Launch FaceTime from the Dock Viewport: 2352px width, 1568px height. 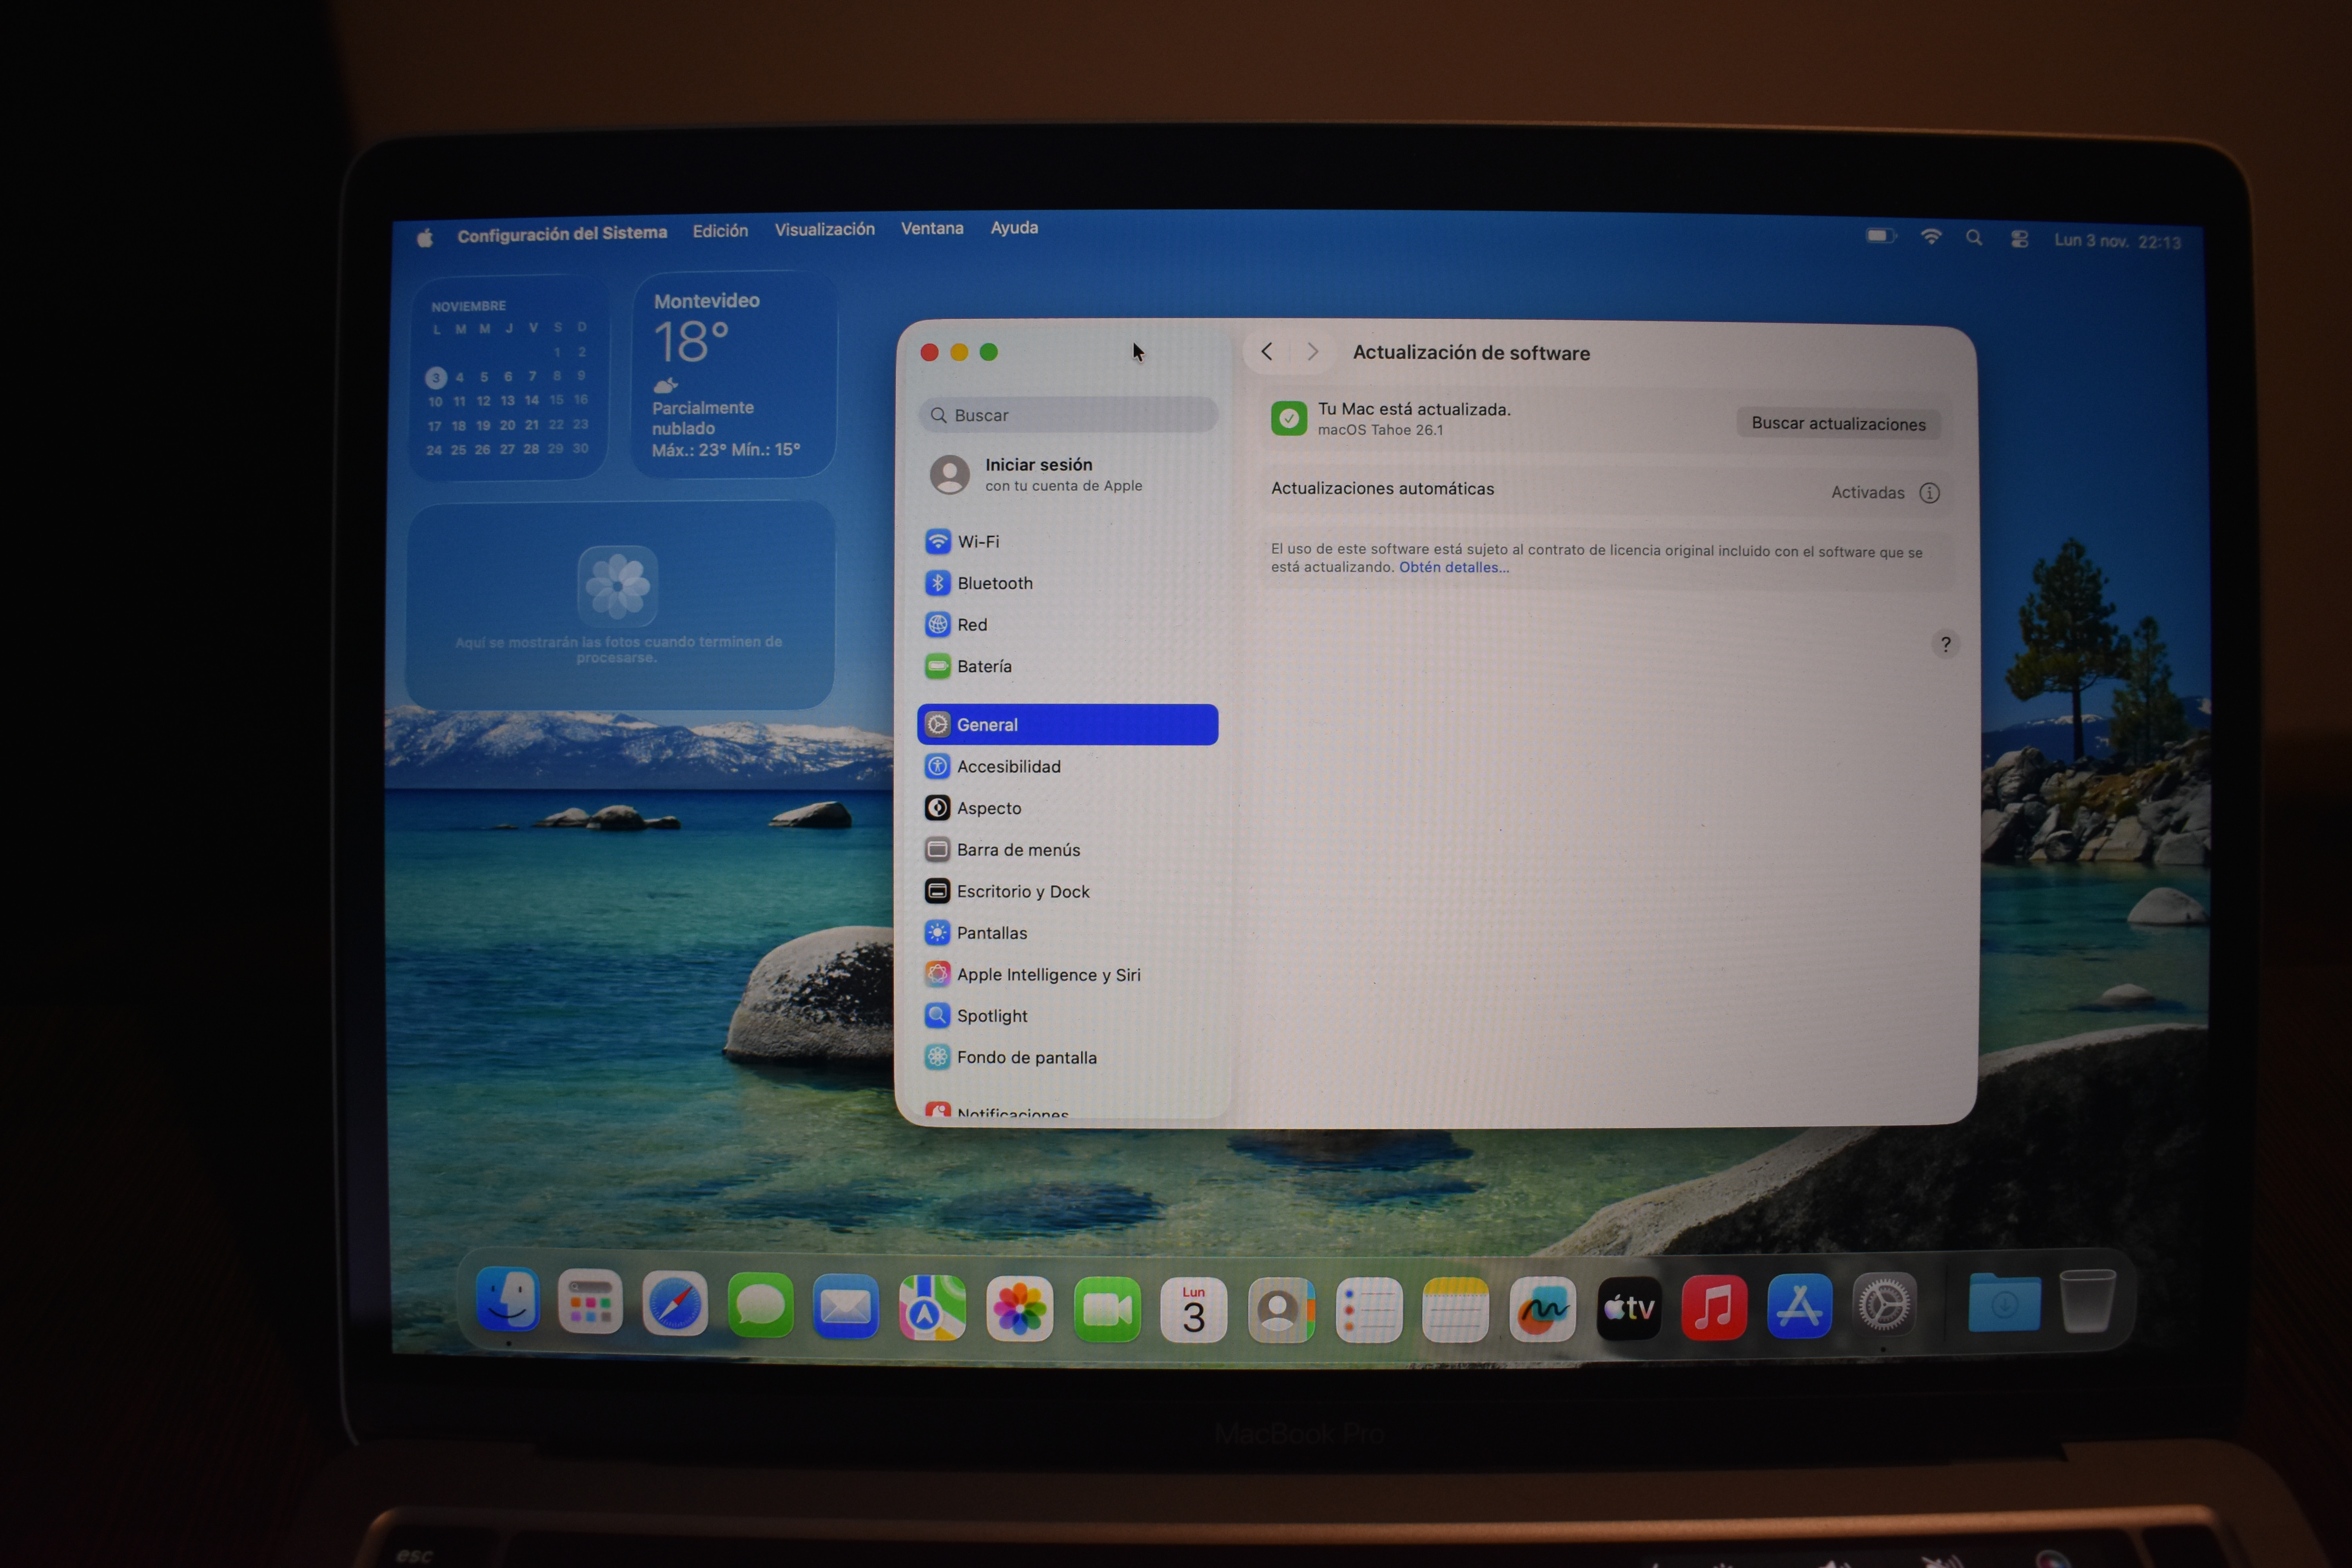[x=1107, y=1309]
